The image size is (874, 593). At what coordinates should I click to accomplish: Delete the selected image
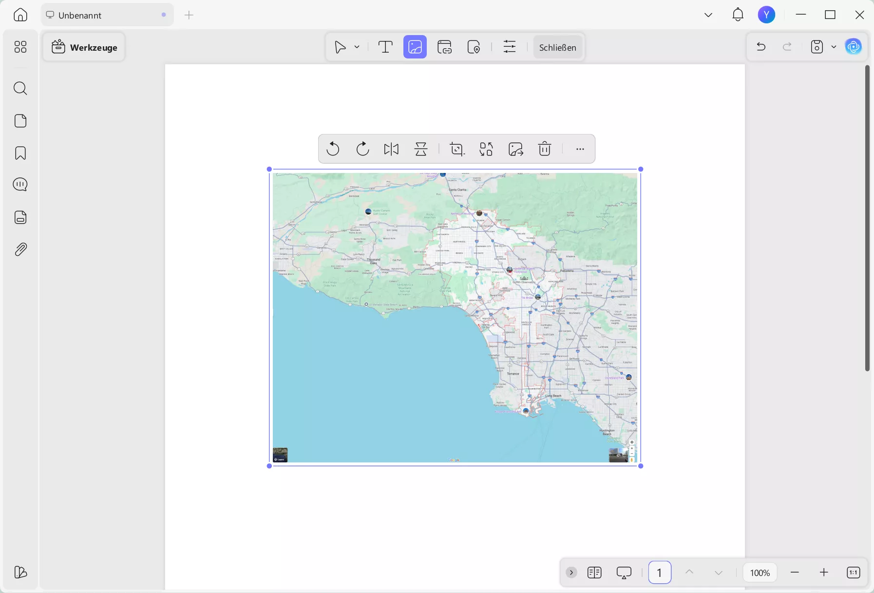click(x=545, y=149)
